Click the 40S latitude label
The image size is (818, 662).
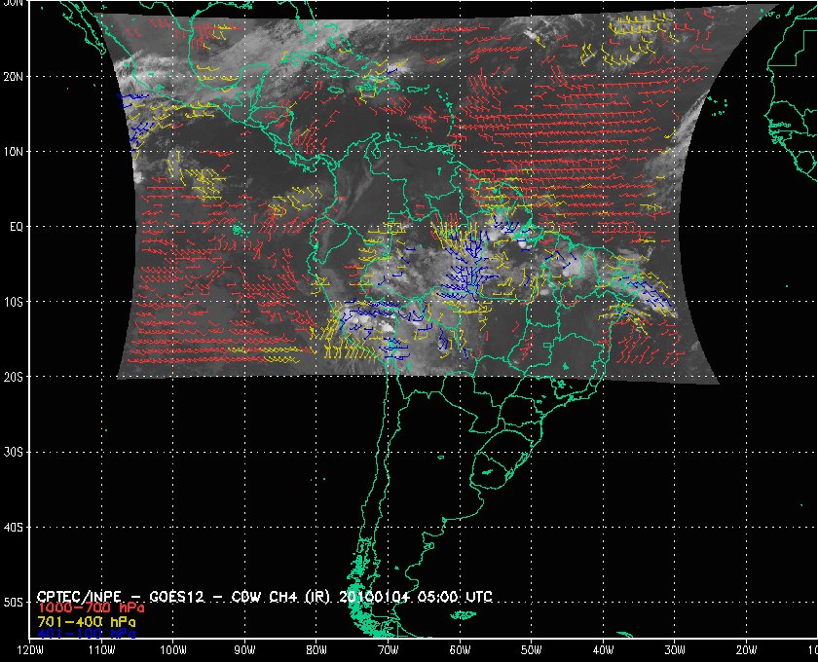coord(15,527)
